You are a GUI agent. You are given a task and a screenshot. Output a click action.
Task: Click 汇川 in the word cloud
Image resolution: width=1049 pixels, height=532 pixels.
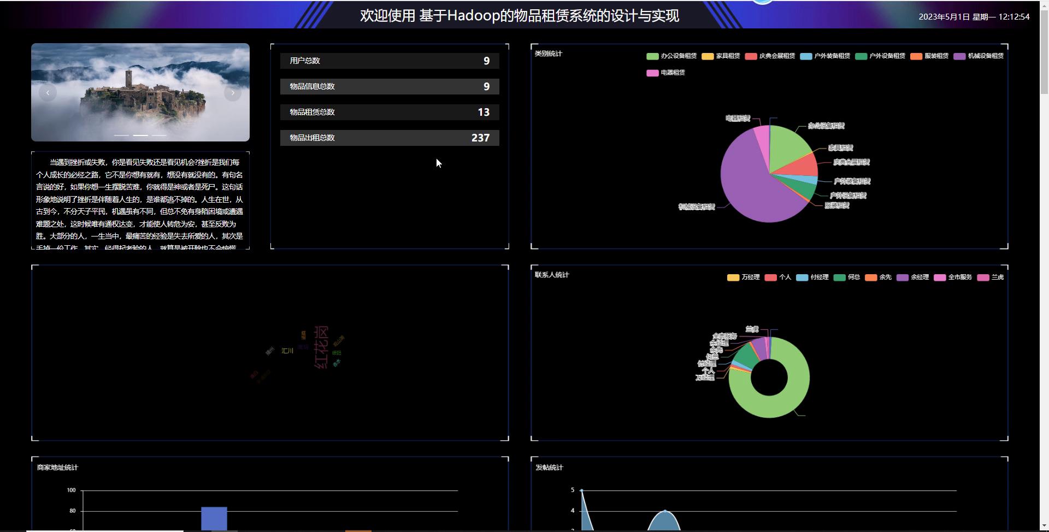click(287, 351)
